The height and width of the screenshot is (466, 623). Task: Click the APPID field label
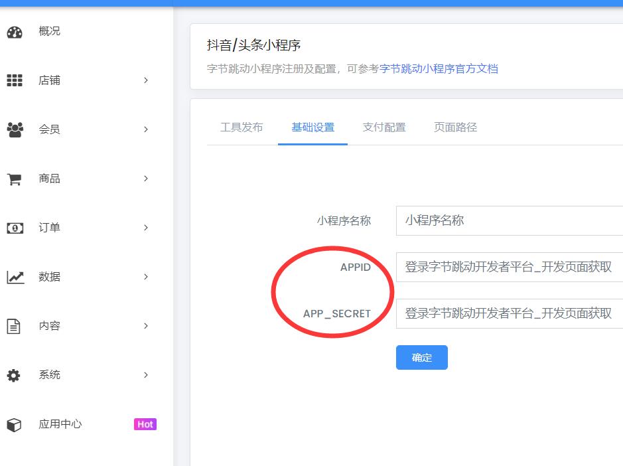356,268
